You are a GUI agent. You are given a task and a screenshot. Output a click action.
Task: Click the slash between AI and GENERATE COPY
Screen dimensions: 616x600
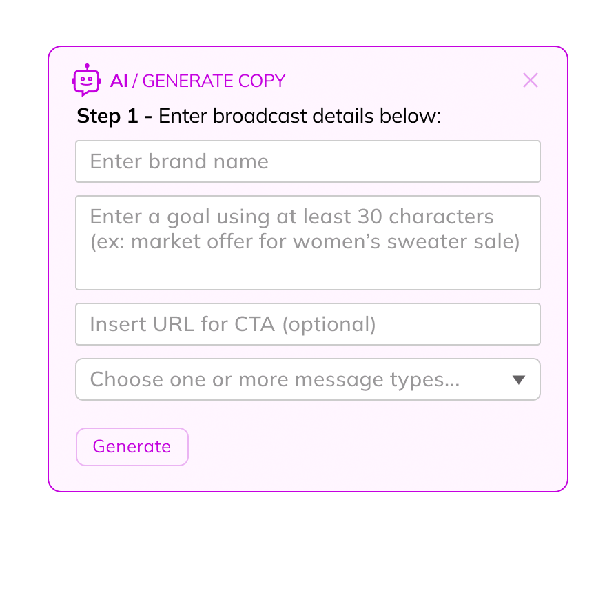coord(135,81)
